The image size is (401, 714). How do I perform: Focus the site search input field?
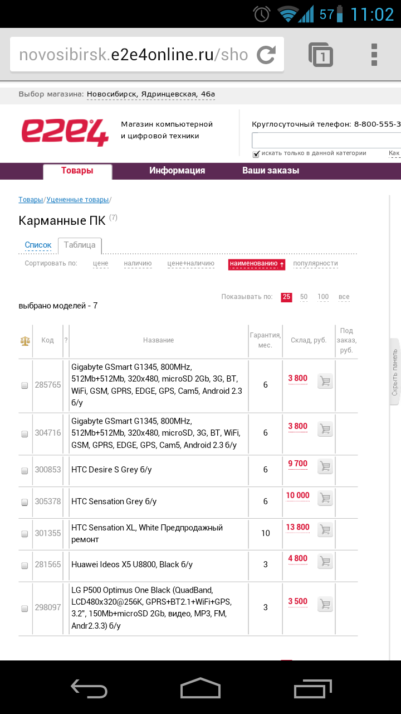(326, 140)
